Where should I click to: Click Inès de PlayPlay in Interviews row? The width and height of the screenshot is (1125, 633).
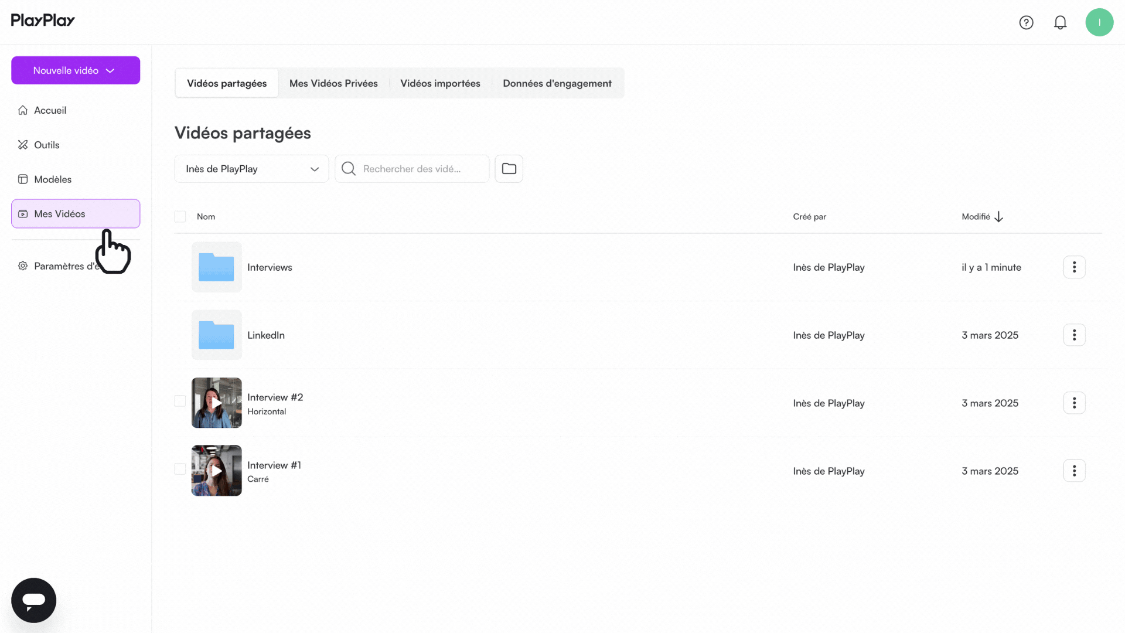click(x=829, y=267)
